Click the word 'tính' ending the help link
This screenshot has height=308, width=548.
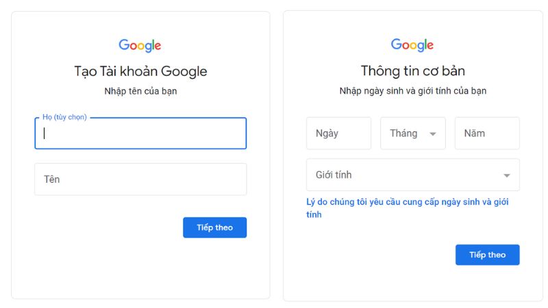pos(314,215)
